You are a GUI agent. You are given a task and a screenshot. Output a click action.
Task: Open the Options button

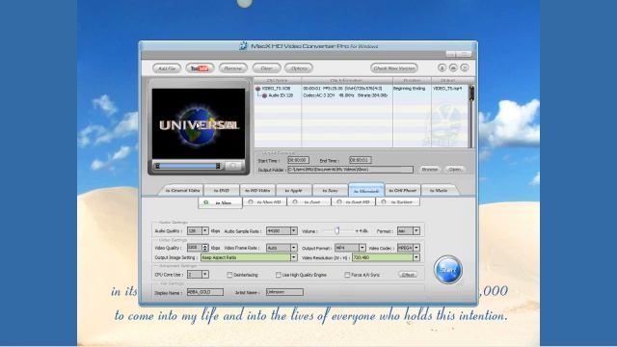pyautogui.click(x=299, y=68)
